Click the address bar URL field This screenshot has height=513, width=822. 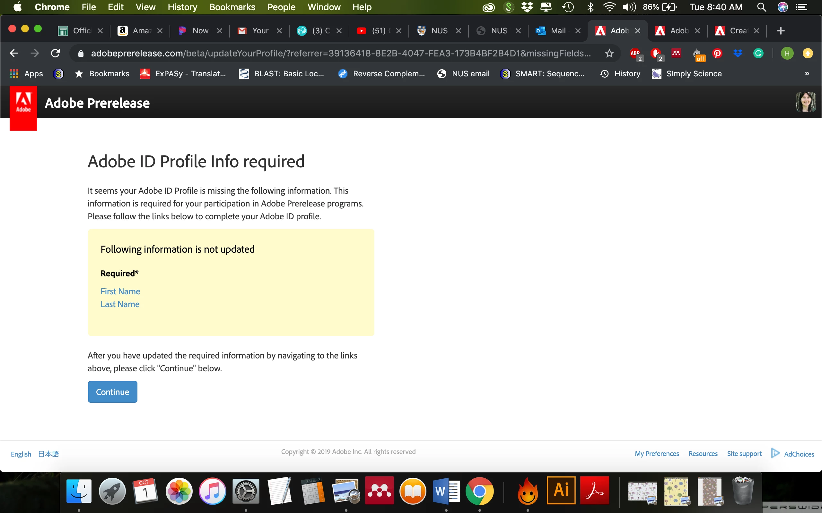coord(340,53)
